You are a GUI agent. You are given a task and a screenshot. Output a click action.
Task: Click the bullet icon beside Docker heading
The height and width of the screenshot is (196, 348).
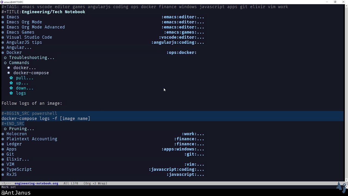tap(3, 53)
